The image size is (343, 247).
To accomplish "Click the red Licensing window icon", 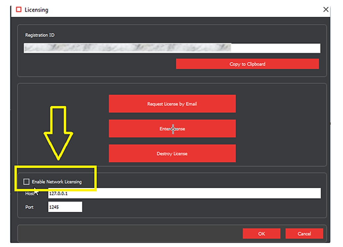I will pos(19,10).
